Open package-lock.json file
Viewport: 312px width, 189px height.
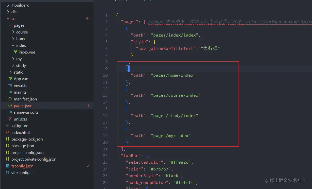(x=27, y=139)
